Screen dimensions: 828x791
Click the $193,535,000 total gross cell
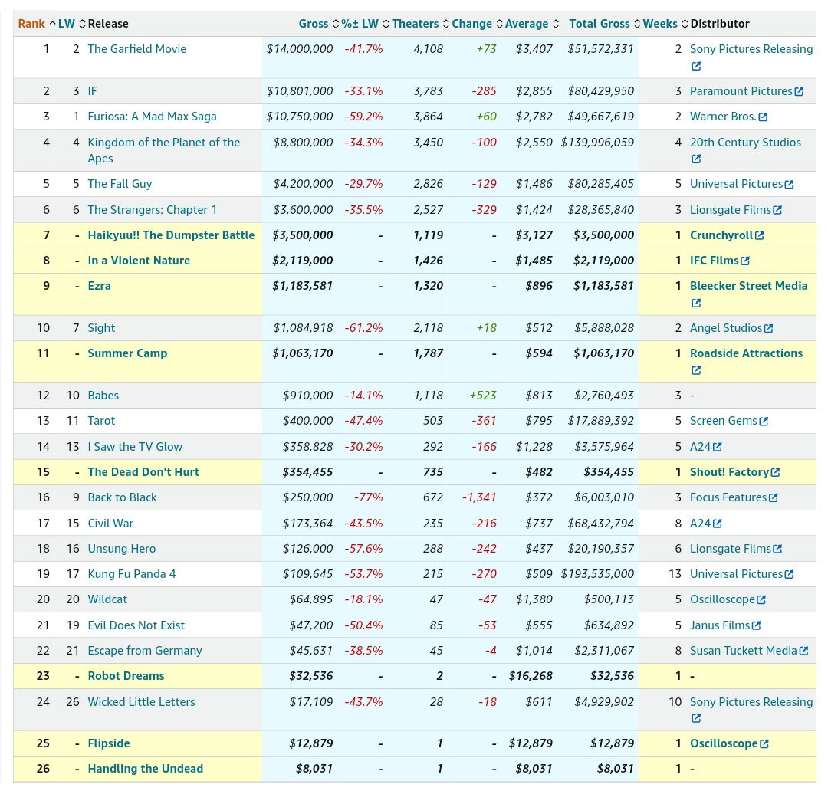pos(597,575)
